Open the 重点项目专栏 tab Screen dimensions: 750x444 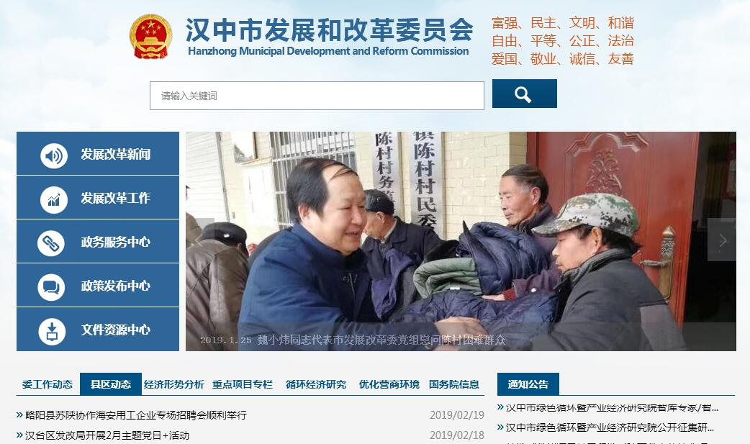[243, 384]
